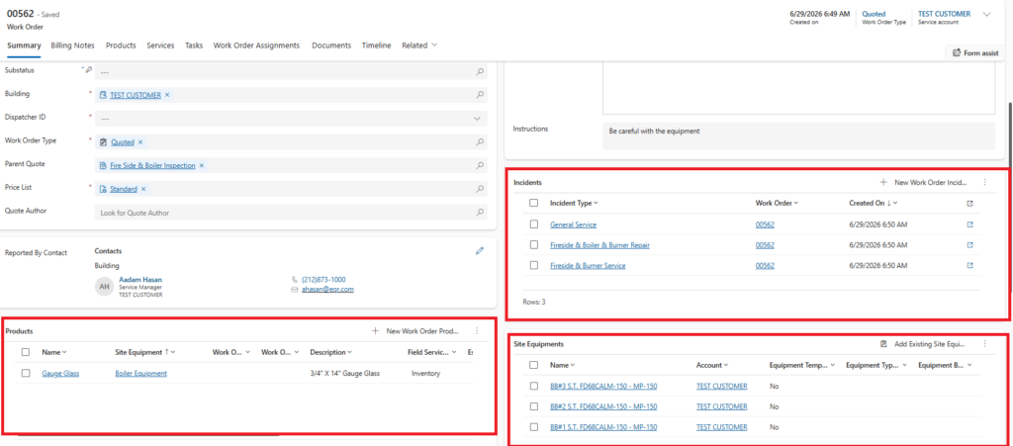The image size is (1013, 446).
Task: Open Fire Side & Boiler Inspection quote link
Action: tap(152, 166)
